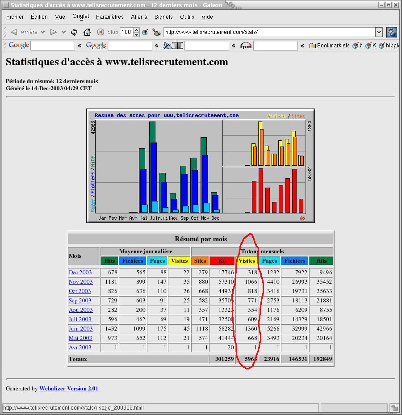The height and width of the screenshot is (415, 402).
Task: Open the Juil 2003 monthly stats link
Action: 80,319
